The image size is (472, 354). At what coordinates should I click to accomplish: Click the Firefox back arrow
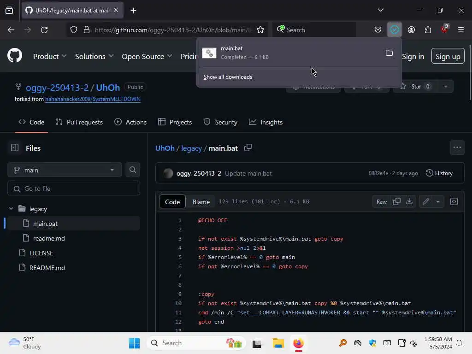click(x=11, y=30)
